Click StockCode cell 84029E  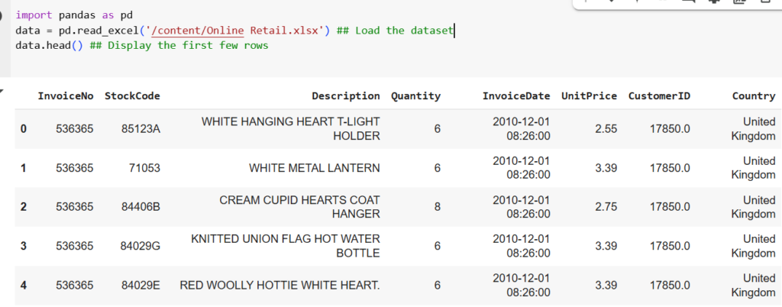[141, 285]
